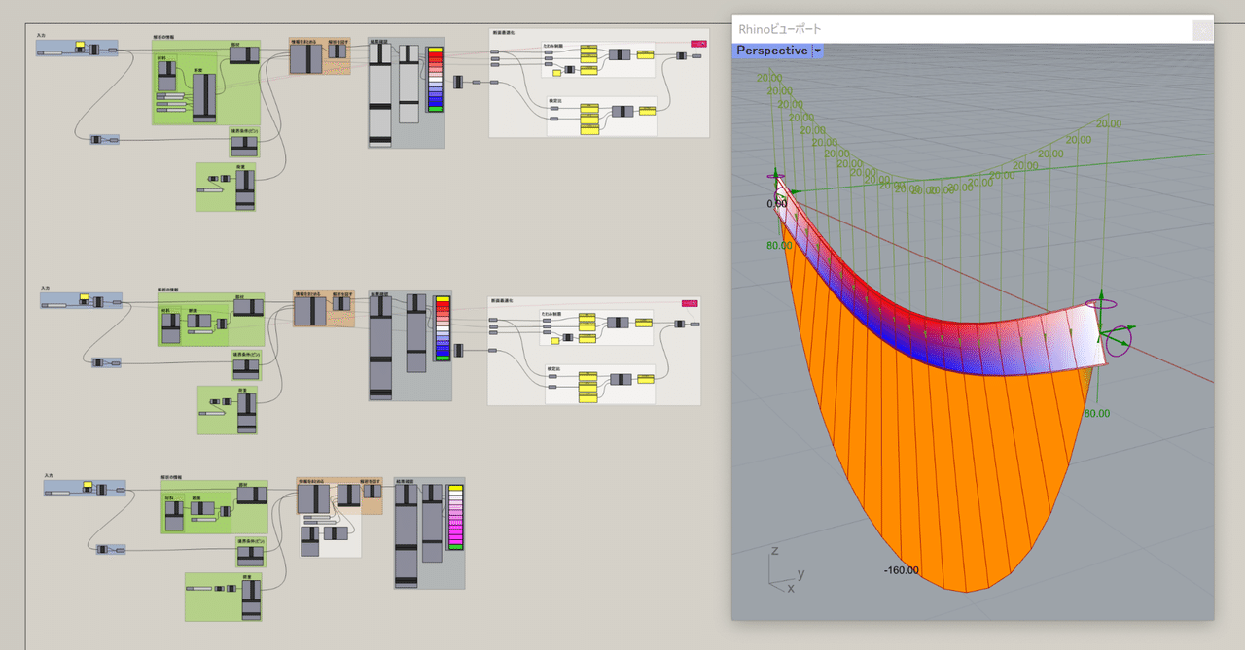Select the 解析を回す component in middle definition

(341, 304)
